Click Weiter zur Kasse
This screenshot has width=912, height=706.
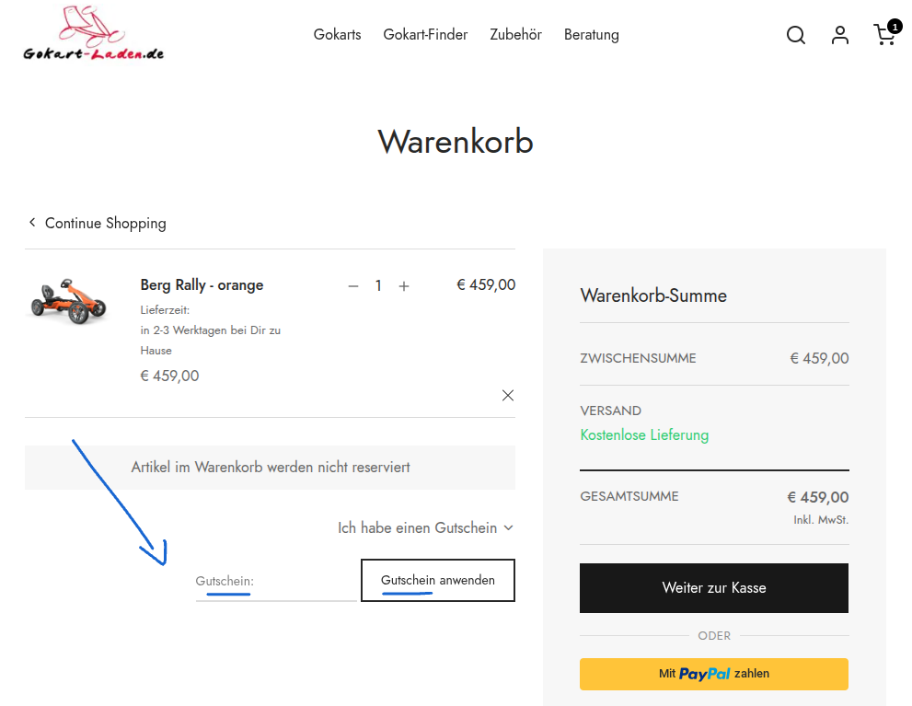[713, 587]
